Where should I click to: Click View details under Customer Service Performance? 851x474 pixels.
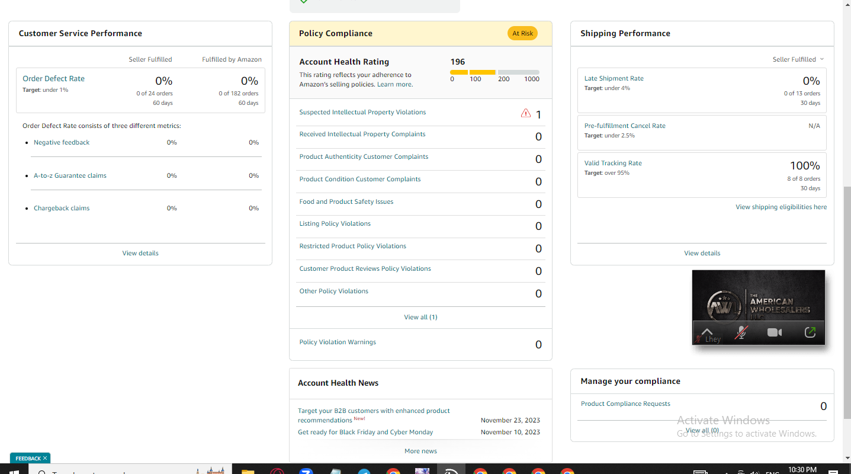140,253
